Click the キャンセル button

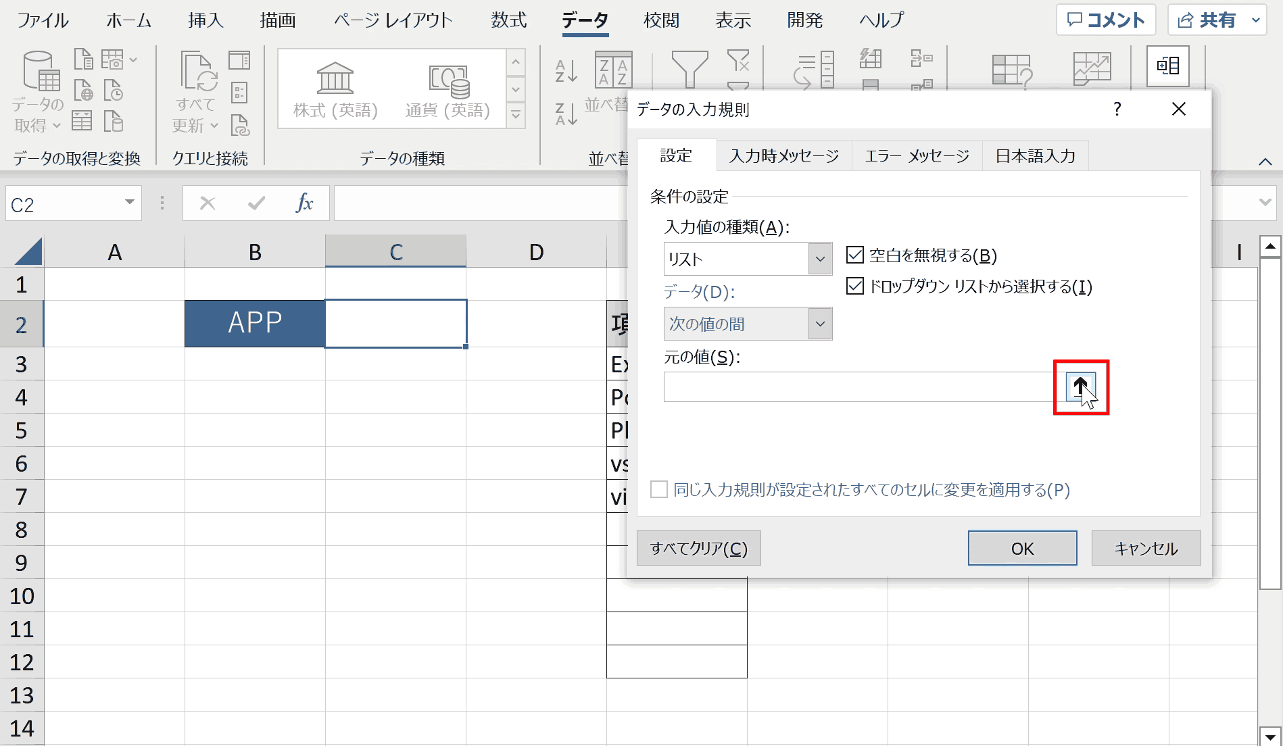[1146, 548]
